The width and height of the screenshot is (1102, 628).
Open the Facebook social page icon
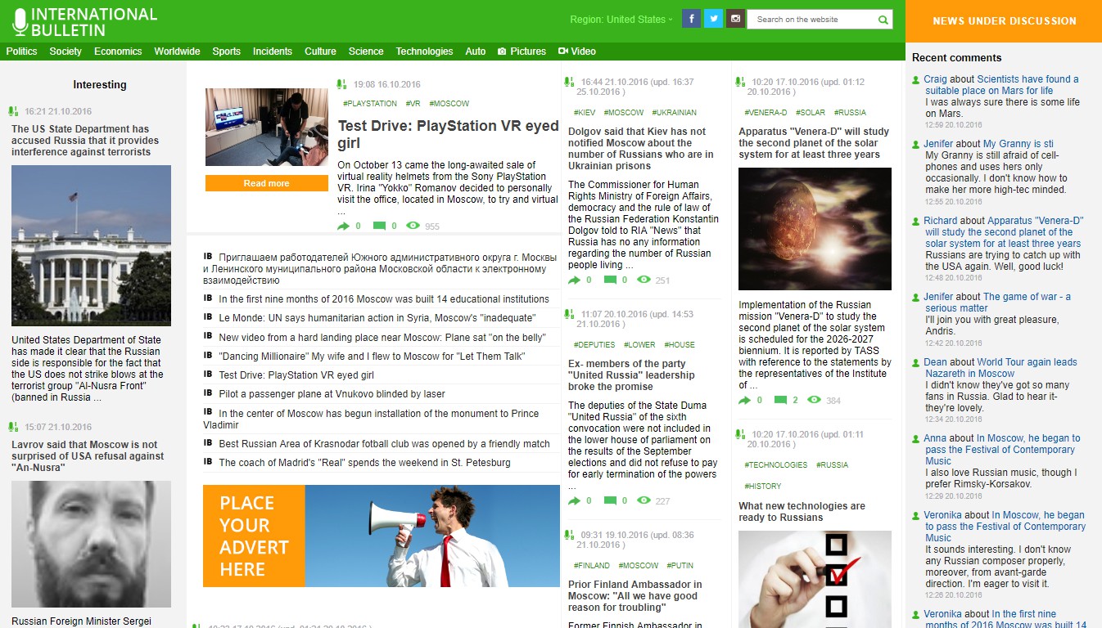point(691,19)
